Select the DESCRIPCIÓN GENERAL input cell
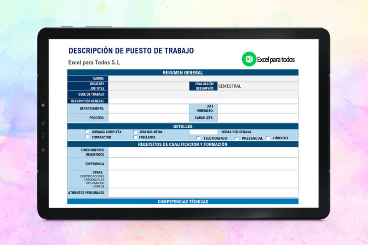 click(203, 101)
